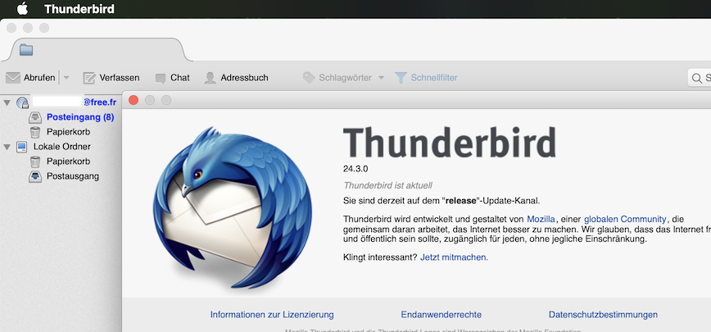Collapse the free.fr account tree
The width and height of the screenshot is (711, 332).
pos(7,102)
